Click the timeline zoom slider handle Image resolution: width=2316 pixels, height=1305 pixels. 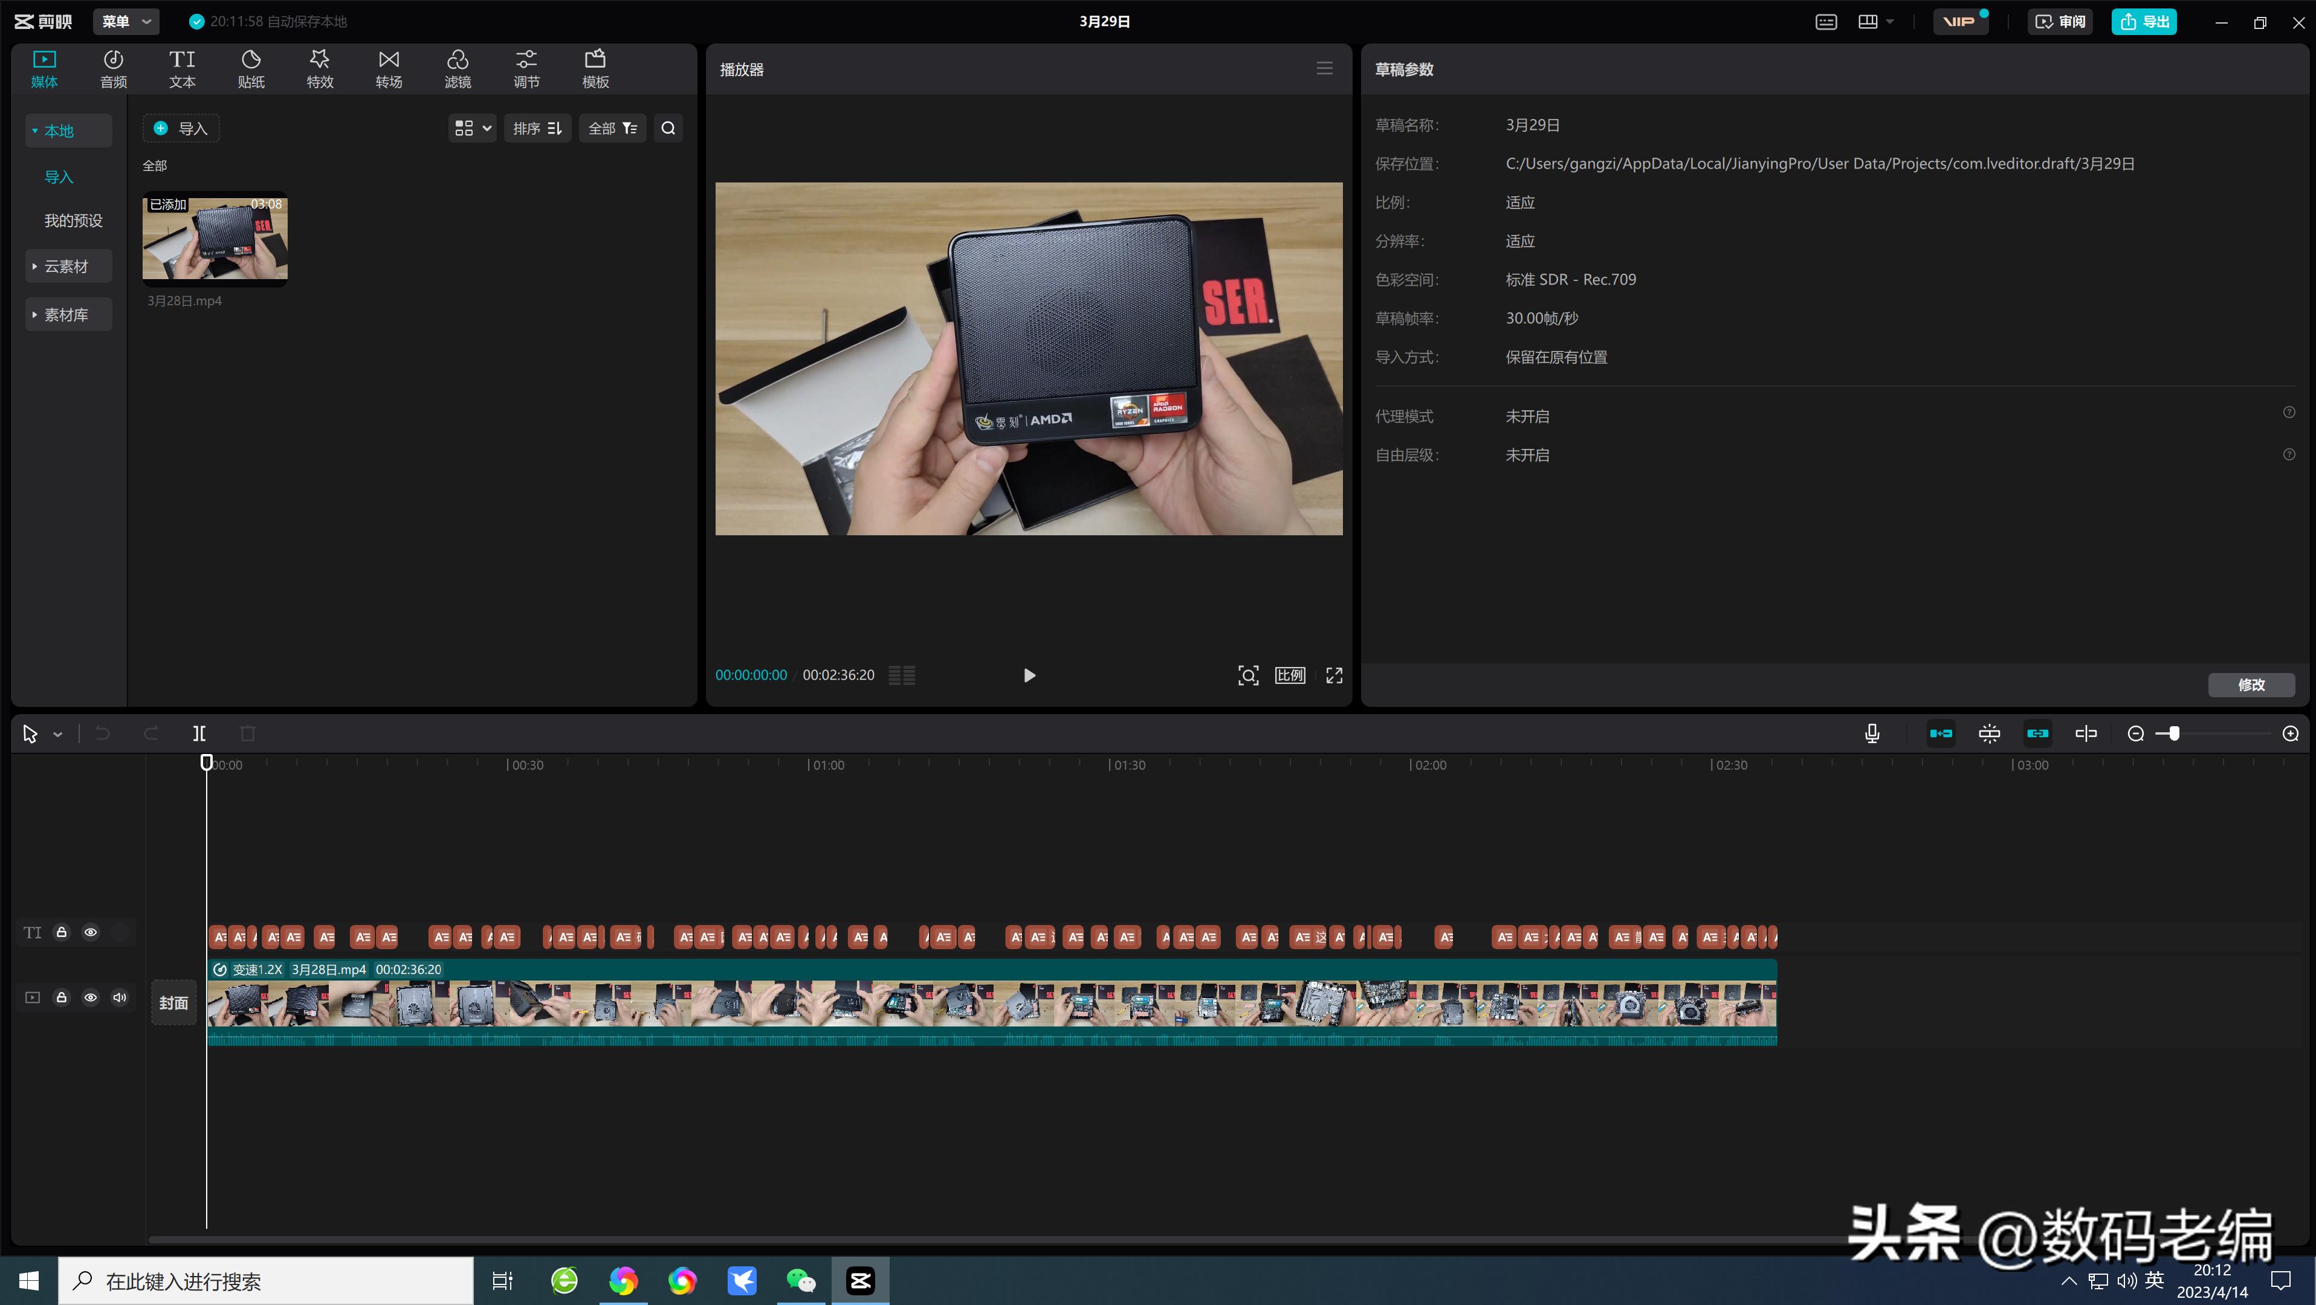(2173, 733)
